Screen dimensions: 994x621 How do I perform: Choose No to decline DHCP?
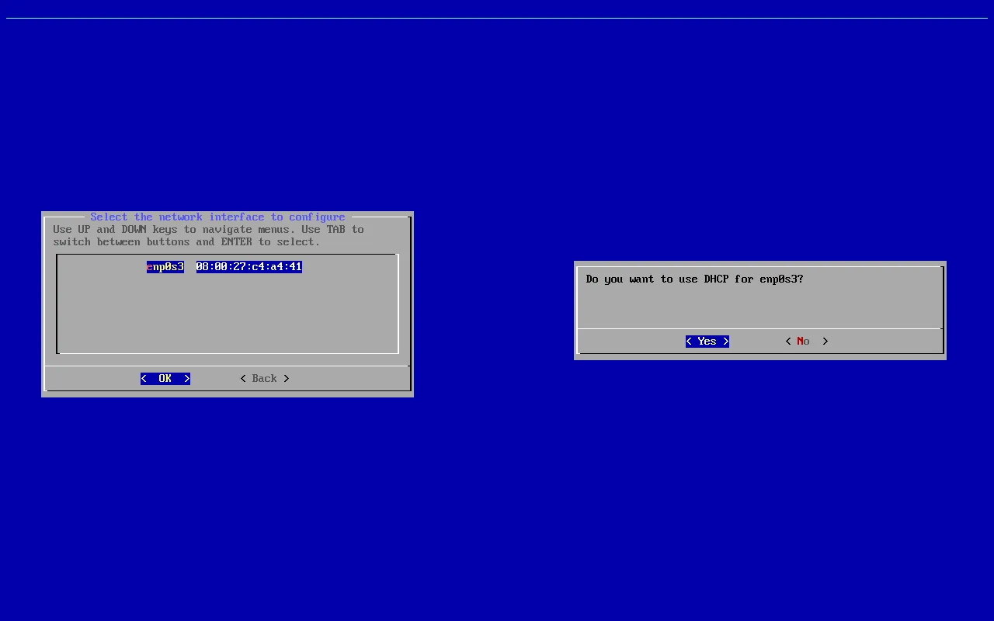tap(806, 342)
